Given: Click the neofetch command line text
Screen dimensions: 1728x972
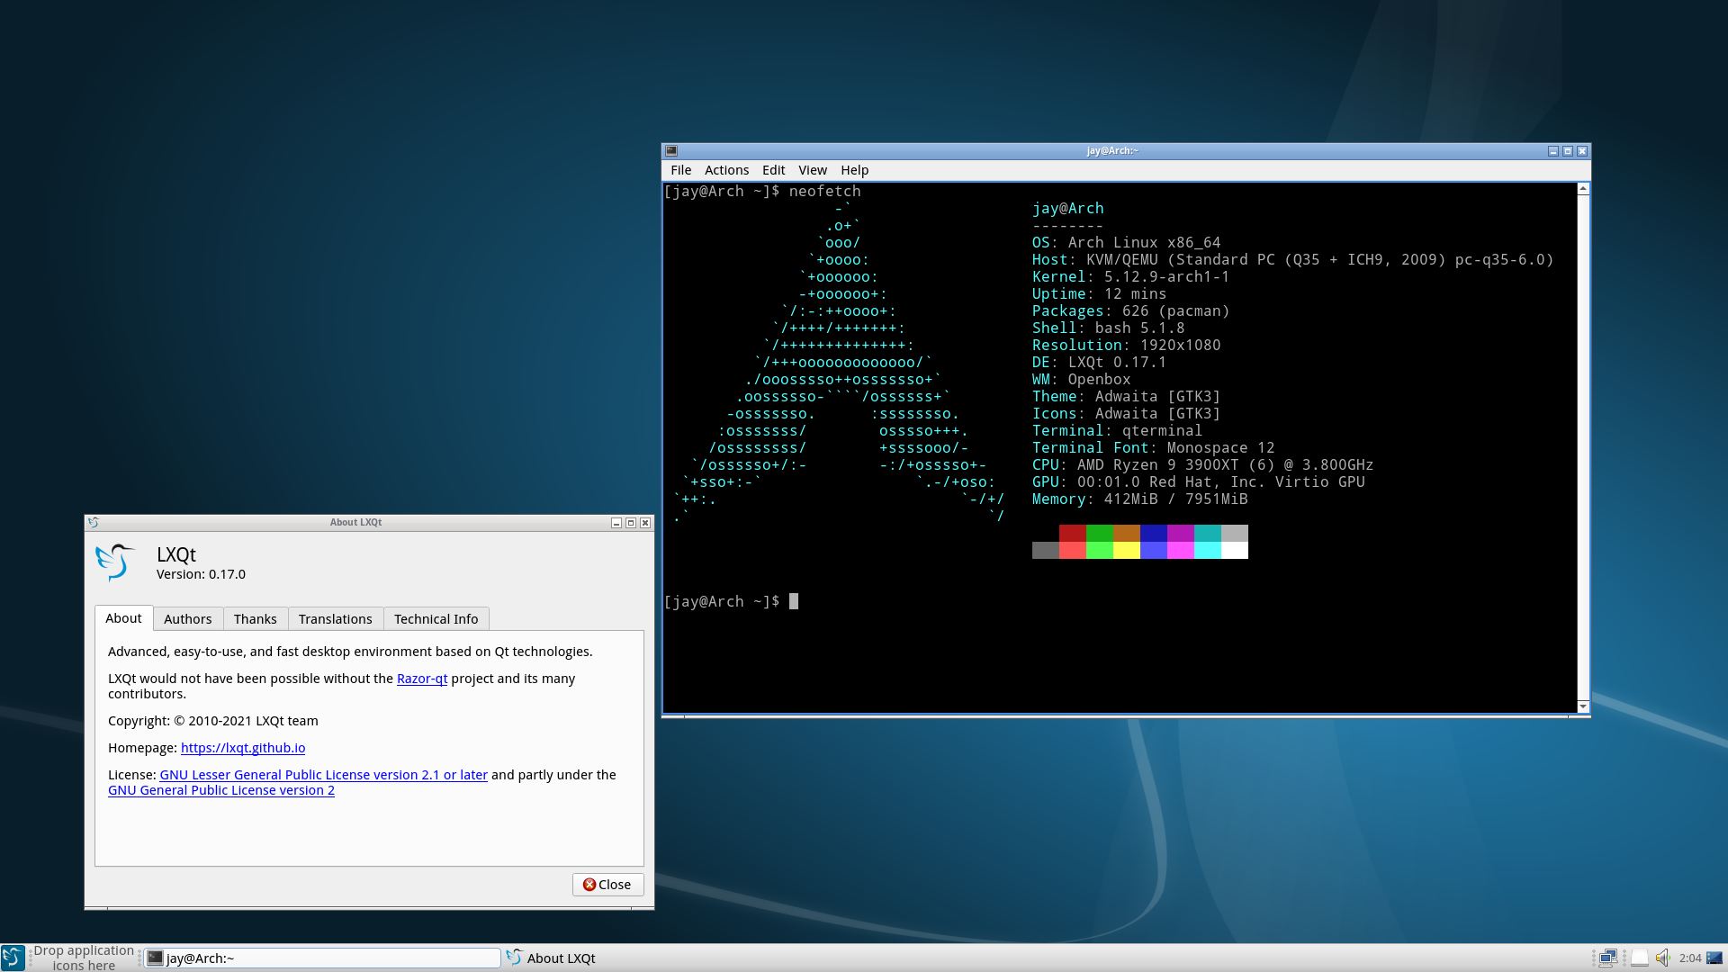Looking at the screenshot, I should coord(761,192).
